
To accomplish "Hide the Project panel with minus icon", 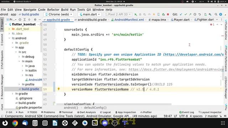I will tap(40, 20).
